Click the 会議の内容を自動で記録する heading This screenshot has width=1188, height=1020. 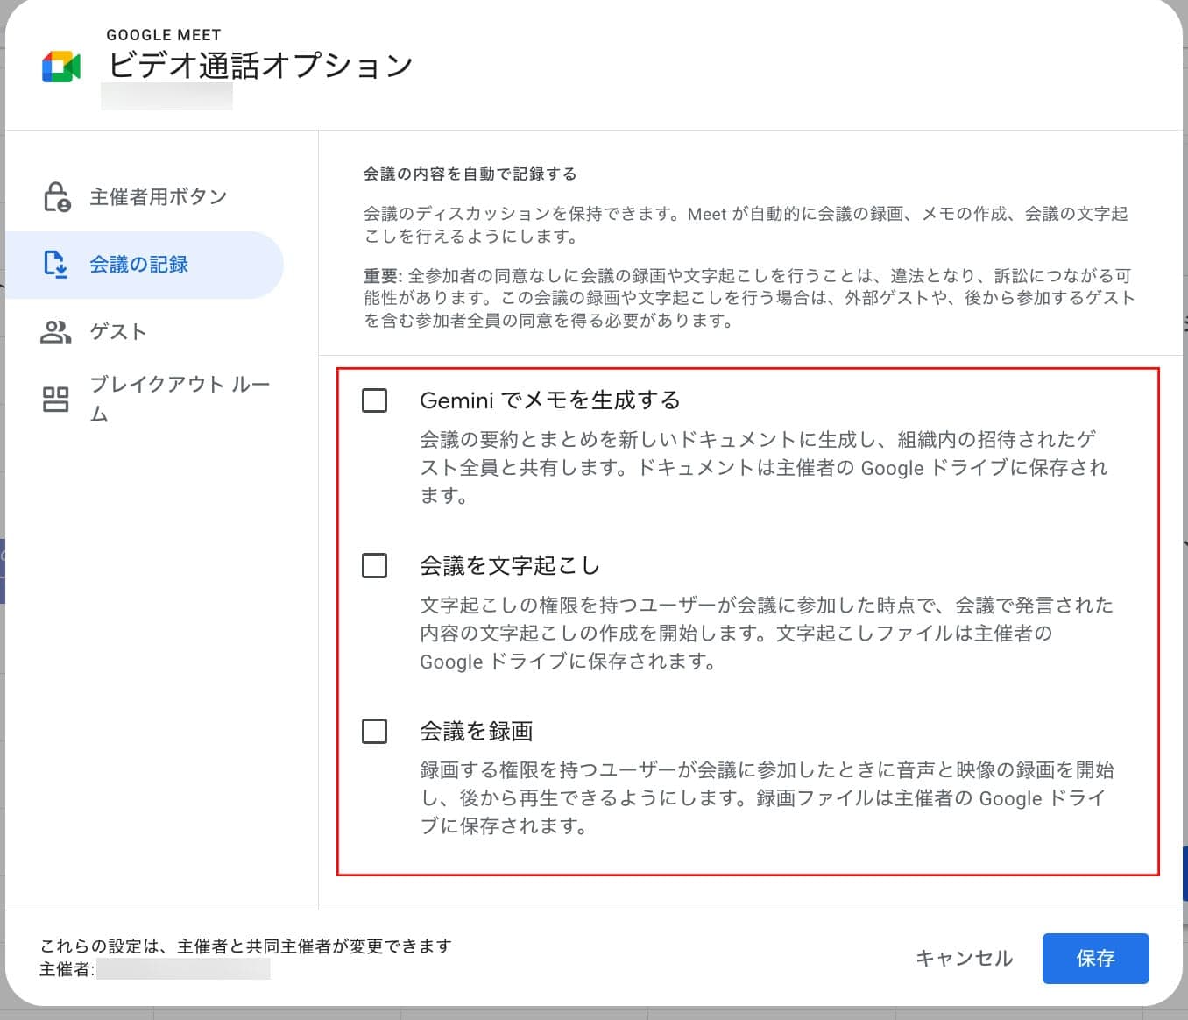470,174
